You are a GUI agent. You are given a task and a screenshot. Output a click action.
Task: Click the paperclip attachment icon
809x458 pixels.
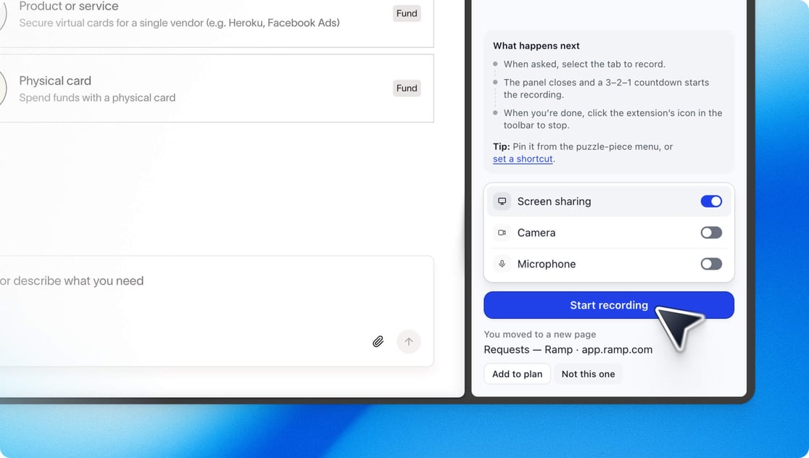[x=378, y=341]
